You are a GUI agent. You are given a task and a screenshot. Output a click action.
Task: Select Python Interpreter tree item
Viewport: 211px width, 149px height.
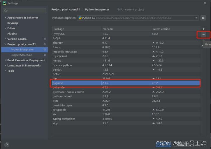(x=24, y=50)
